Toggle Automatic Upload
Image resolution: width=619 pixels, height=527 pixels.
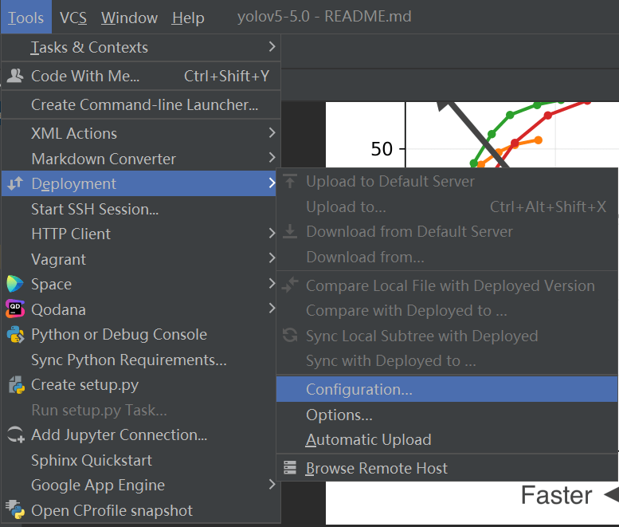point(447,439)
